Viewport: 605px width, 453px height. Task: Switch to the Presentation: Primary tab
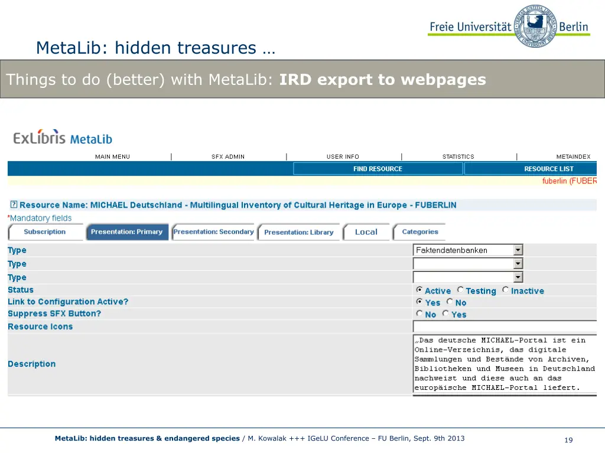pyautogui.click(x=127, y=232)
